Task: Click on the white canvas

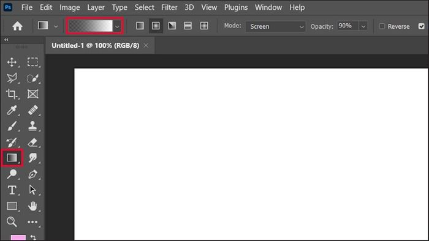Action: (x=251, y=154)
